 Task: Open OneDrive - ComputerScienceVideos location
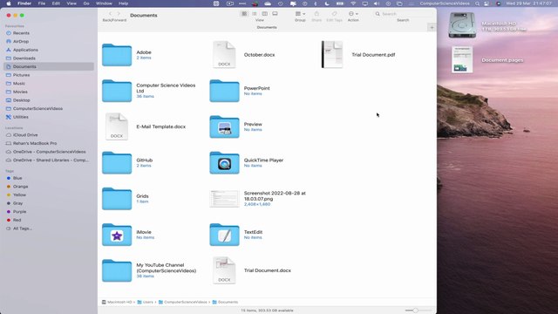49,152
